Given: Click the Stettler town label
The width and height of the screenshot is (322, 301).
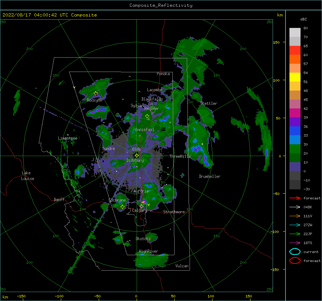Looking at the screenshot, I should coord(209,103).
